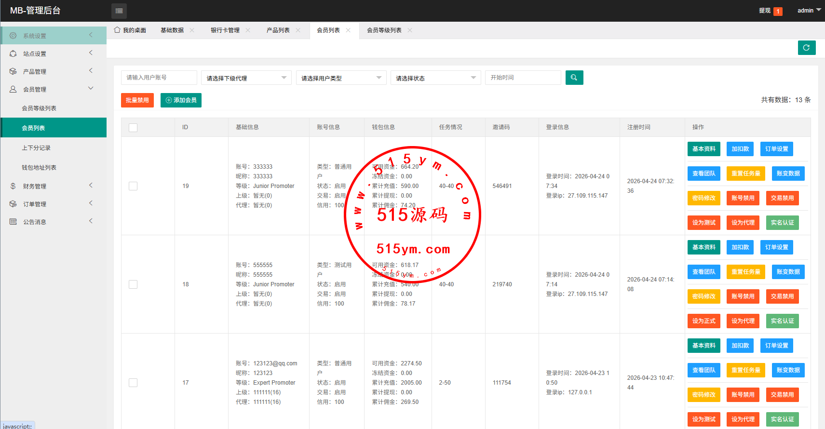Open 上下分记录 in the sidebar
This screenshot has height=429, width=825.
coord(36,148)
